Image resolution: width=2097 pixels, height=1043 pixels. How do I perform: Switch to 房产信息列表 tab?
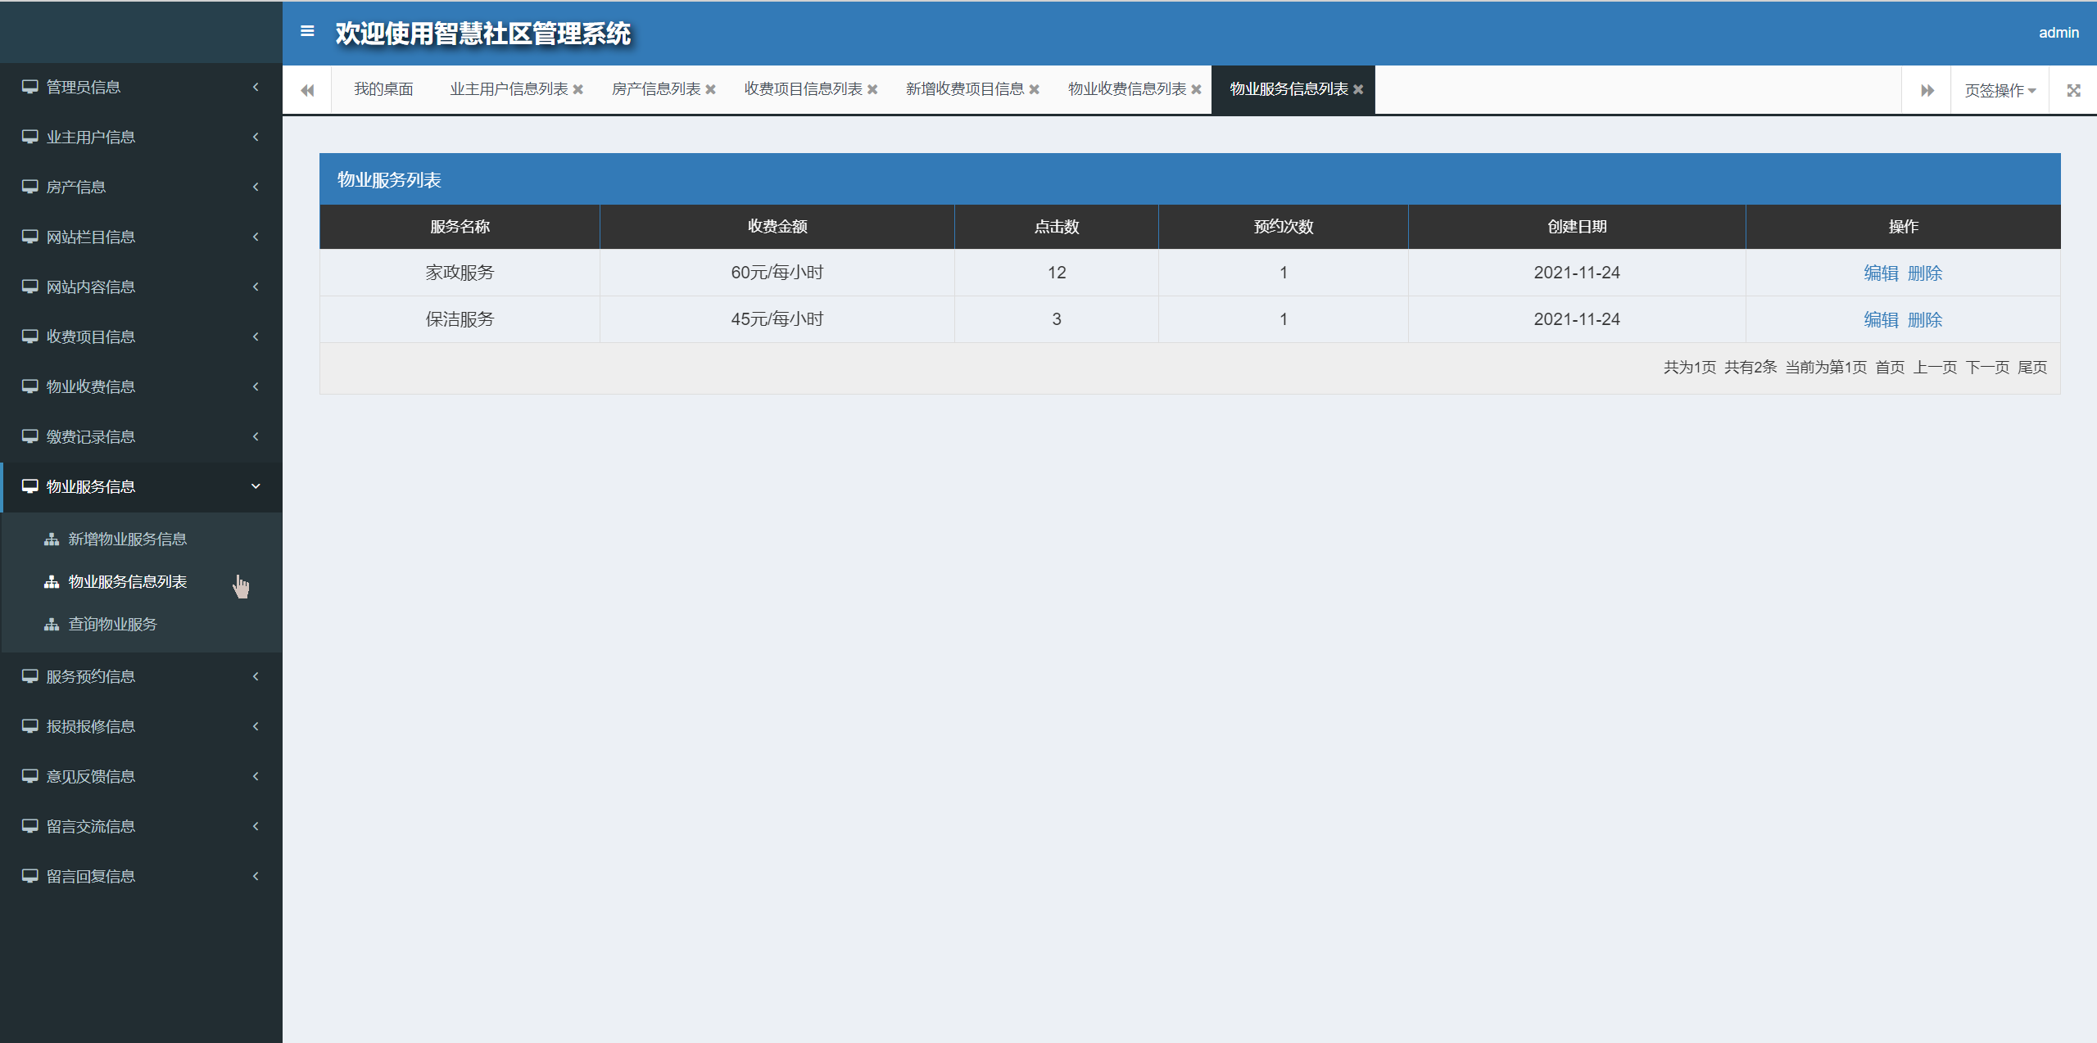coord(656,89)
